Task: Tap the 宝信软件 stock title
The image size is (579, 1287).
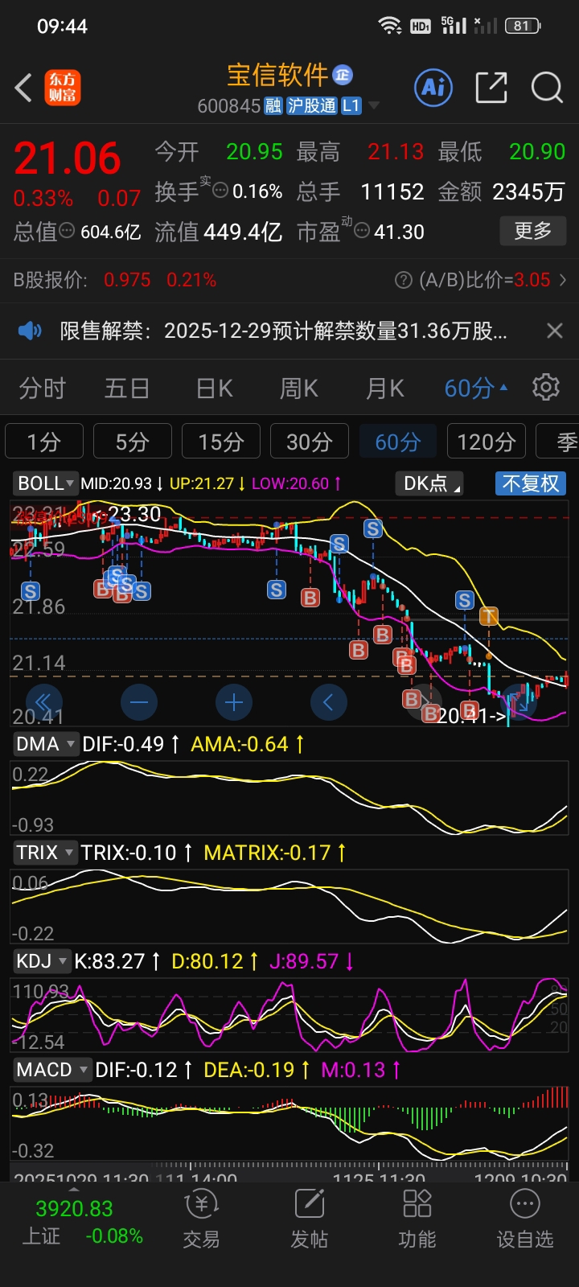Action: 277,75
